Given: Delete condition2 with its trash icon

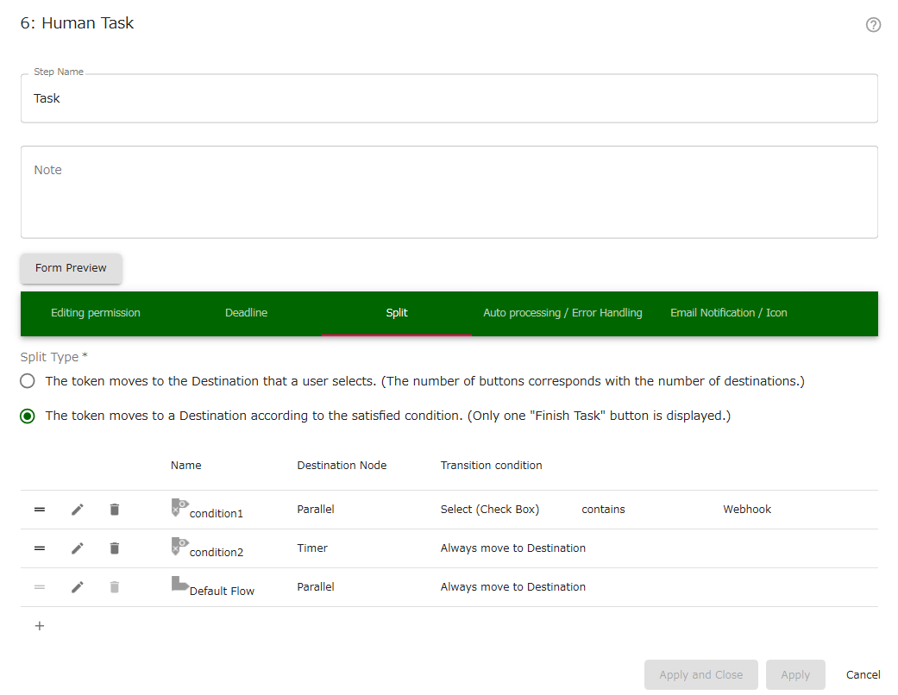Looking at the screenshot, I should [x=114, y=548].
